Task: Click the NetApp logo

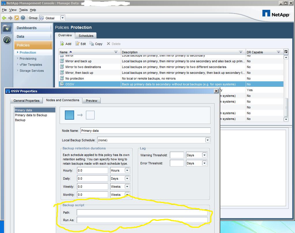Action: [x=276, y=14]
